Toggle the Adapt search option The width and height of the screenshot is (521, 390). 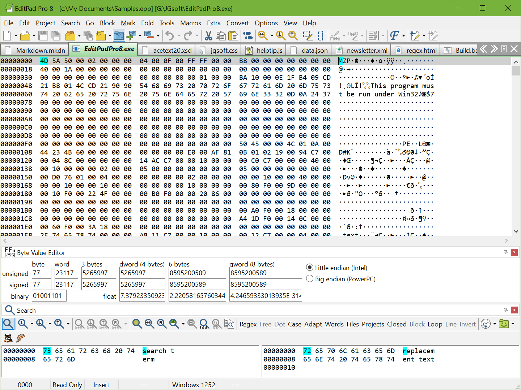[313, 324]
